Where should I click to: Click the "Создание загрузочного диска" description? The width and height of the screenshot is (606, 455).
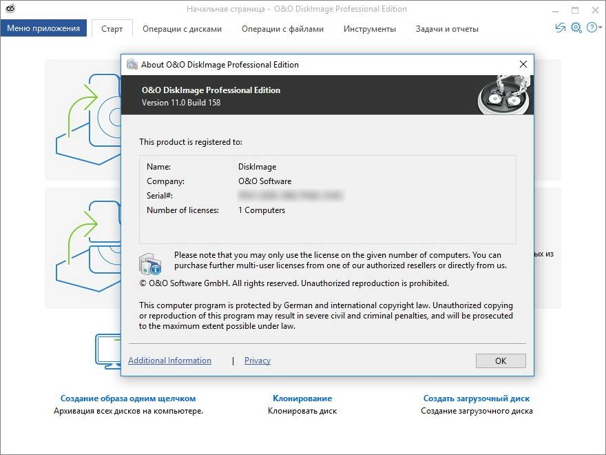point(477,411)
